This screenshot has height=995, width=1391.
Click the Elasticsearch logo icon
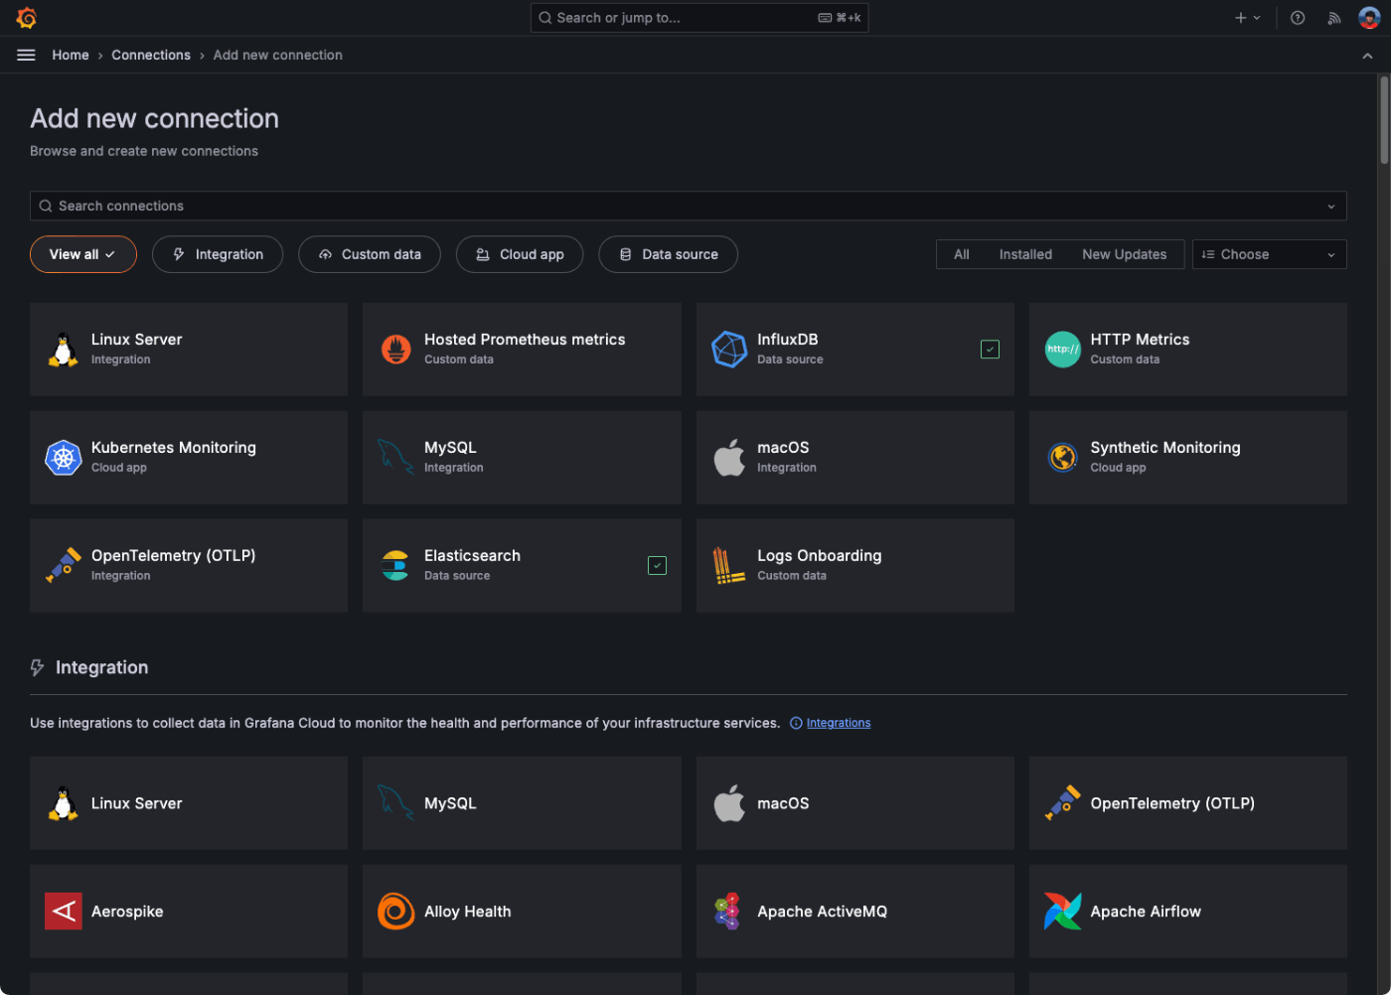click(396, 565)
